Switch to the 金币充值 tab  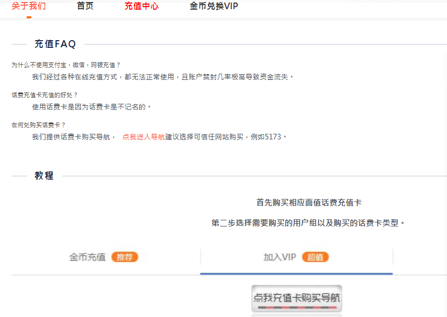(x=87, y=257)
